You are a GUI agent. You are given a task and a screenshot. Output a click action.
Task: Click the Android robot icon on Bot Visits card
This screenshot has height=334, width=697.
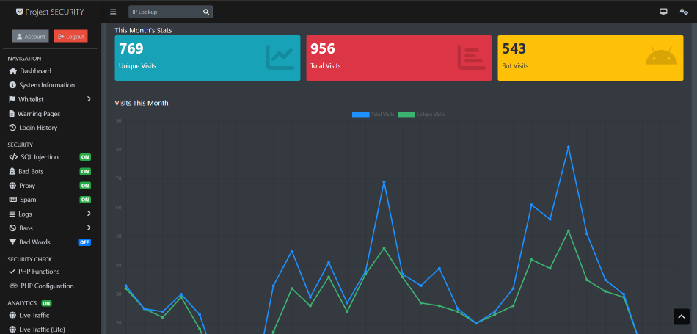[x=661, y=56]
